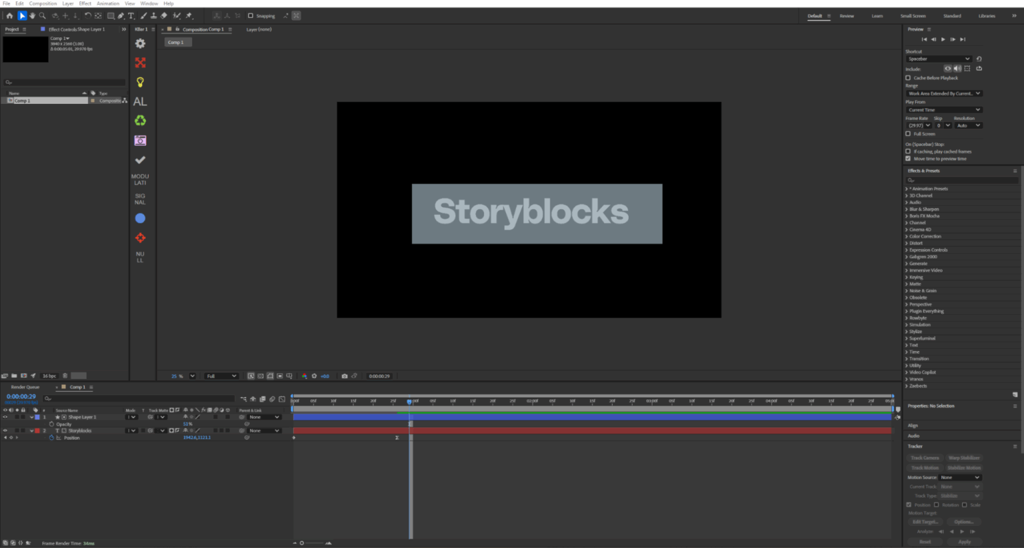Play the preview

[x=943, y=39]
